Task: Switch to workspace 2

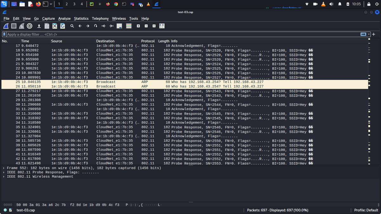Action: coord(66,4)
